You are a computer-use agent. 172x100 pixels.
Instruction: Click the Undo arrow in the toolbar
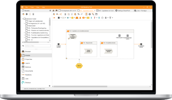(x=79, y=14)
